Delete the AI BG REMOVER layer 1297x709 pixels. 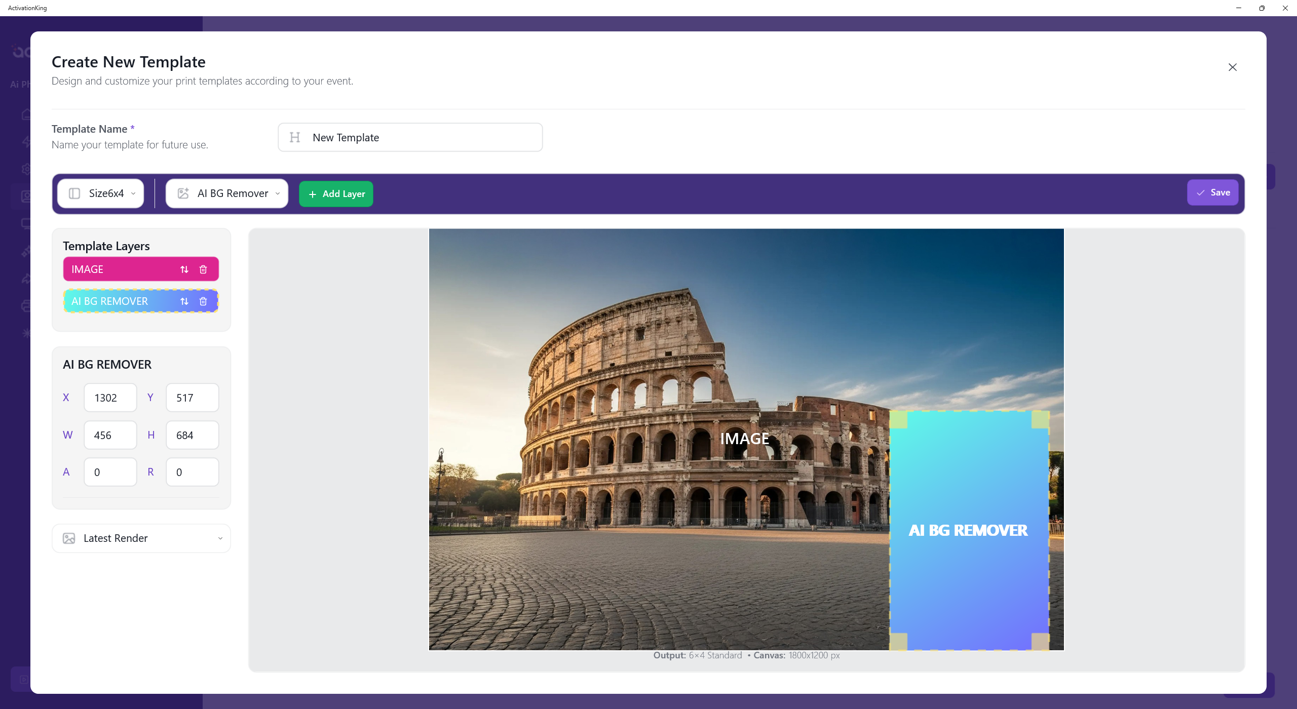[203, 301]
